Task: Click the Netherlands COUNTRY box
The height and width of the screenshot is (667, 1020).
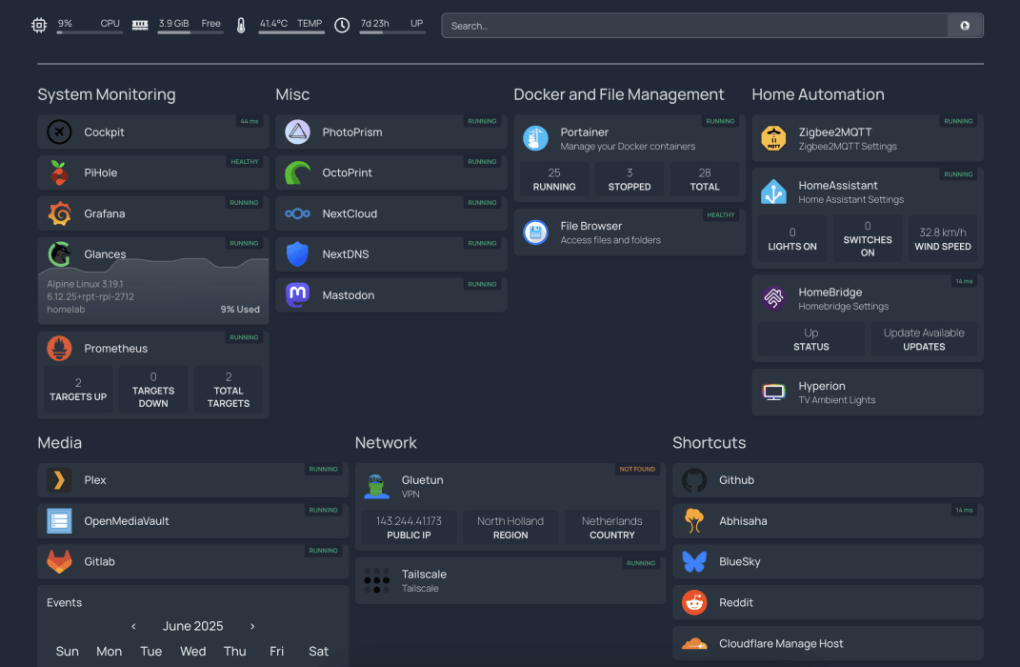Action: pos(611,528)
